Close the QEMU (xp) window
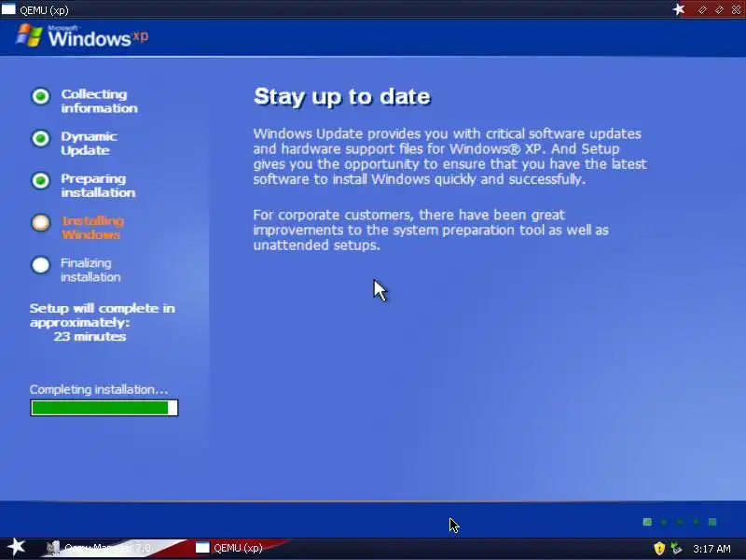746x560 pixels. (x=736, y=9)
